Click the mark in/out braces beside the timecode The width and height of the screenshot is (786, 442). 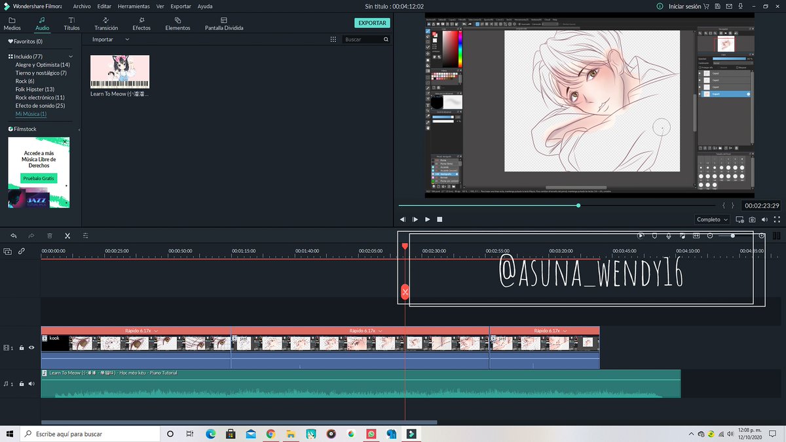click(728, 206)
